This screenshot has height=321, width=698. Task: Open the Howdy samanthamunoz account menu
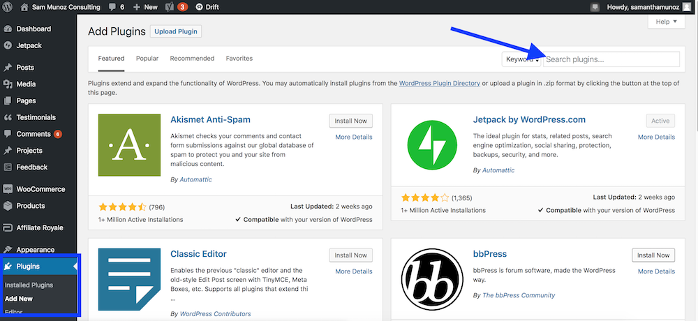tap(643, 7)
